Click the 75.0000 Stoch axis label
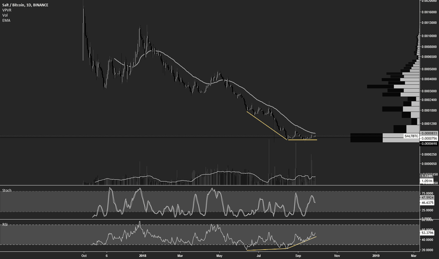This screenshot has height=259, width=439. pos(428,194)
